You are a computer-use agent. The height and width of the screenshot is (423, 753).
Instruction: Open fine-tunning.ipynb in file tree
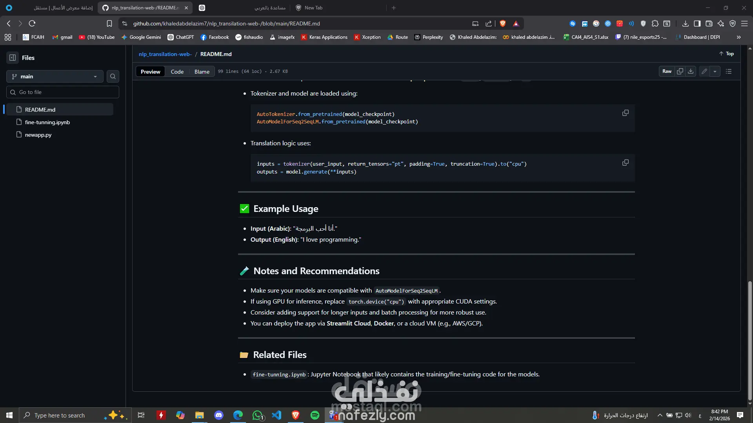(x=47, y=122)
